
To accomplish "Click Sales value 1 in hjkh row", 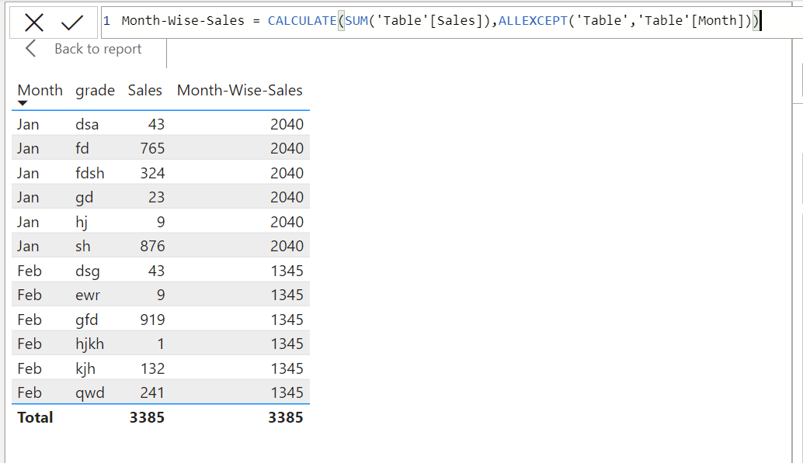I will 161,344.
